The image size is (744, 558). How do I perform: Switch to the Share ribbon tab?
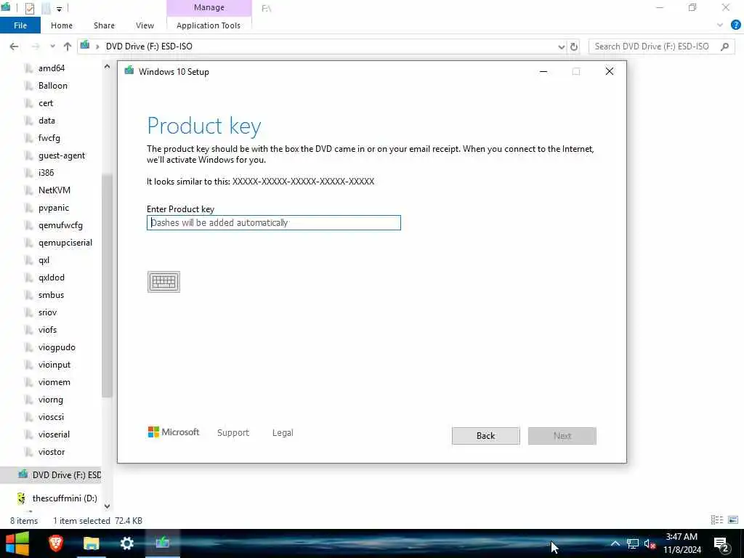pos(104,25)
